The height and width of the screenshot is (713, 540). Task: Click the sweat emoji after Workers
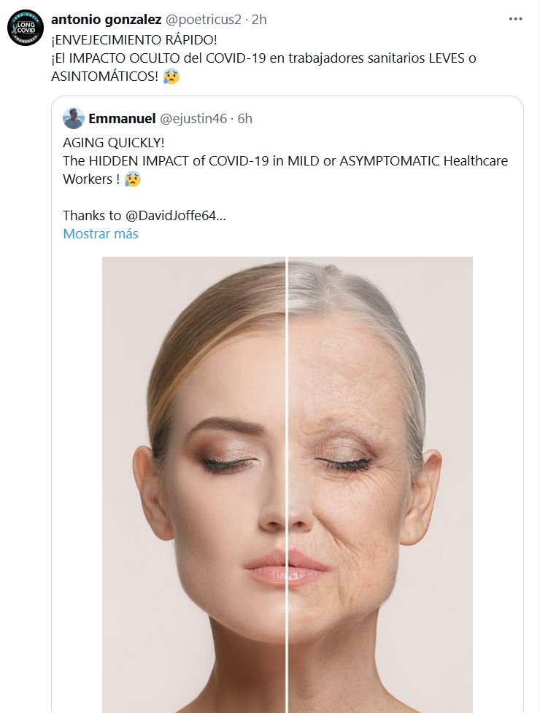click(x=131, y=178)
